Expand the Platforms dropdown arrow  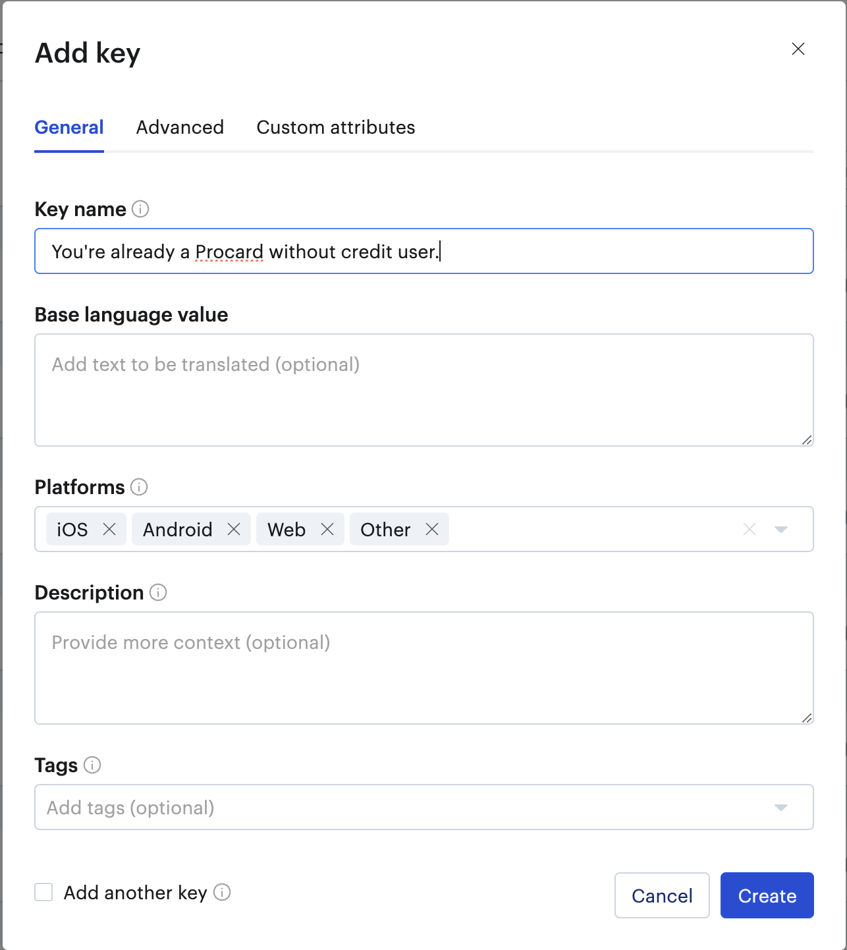pyautogui.click(x=781, y=529)
